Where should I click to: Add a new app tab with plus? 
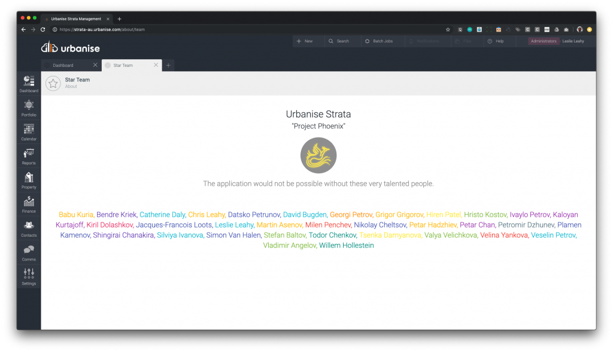point(168,65)
